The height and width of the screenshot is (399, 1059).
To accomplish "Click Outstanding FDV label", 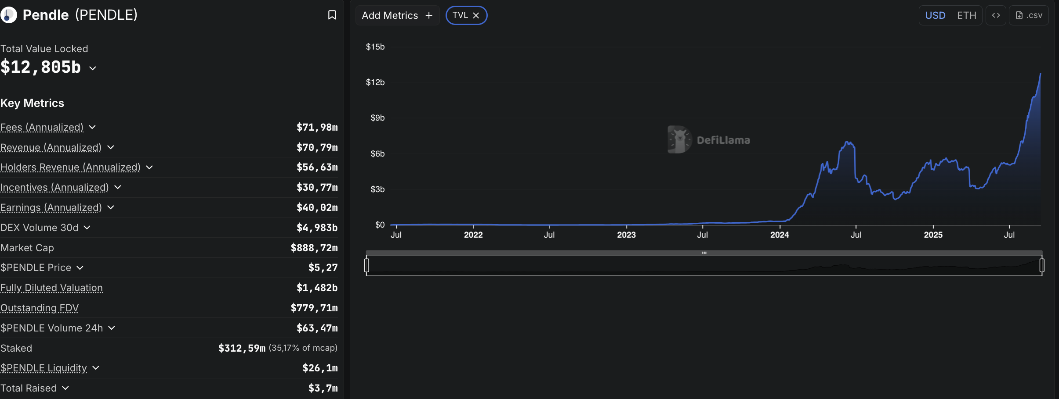I will pos(40,308).
